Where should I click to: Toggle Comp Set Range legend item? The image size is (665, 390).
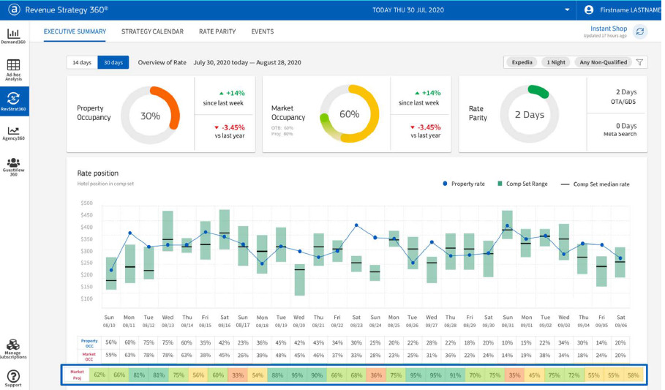[x=522, y=184]
